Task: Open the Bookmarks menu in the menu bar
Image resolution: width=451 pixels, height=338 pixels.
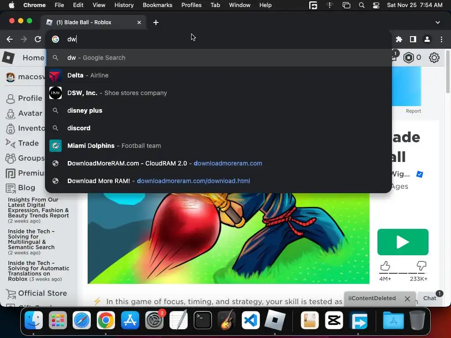Action: pyautogui.click(x=158, y=5)
